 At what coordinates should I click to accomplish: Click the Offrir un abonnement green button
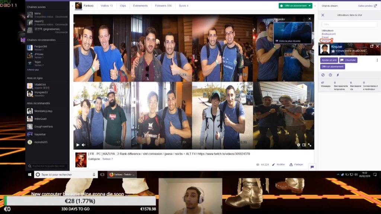[293, 6]
